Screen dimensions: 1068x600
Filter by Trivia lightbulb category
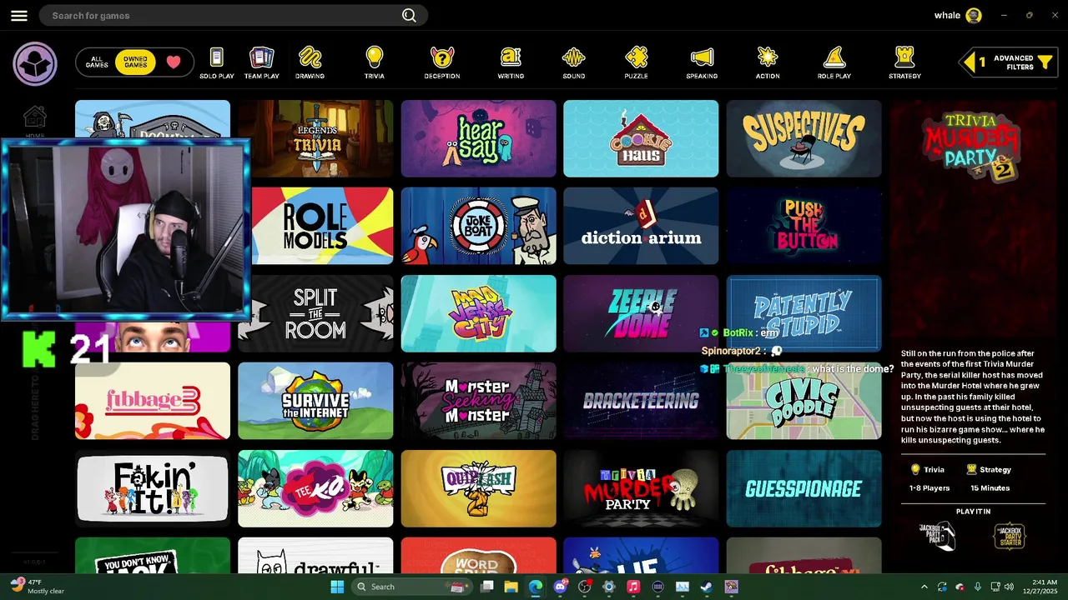(374, 63)
